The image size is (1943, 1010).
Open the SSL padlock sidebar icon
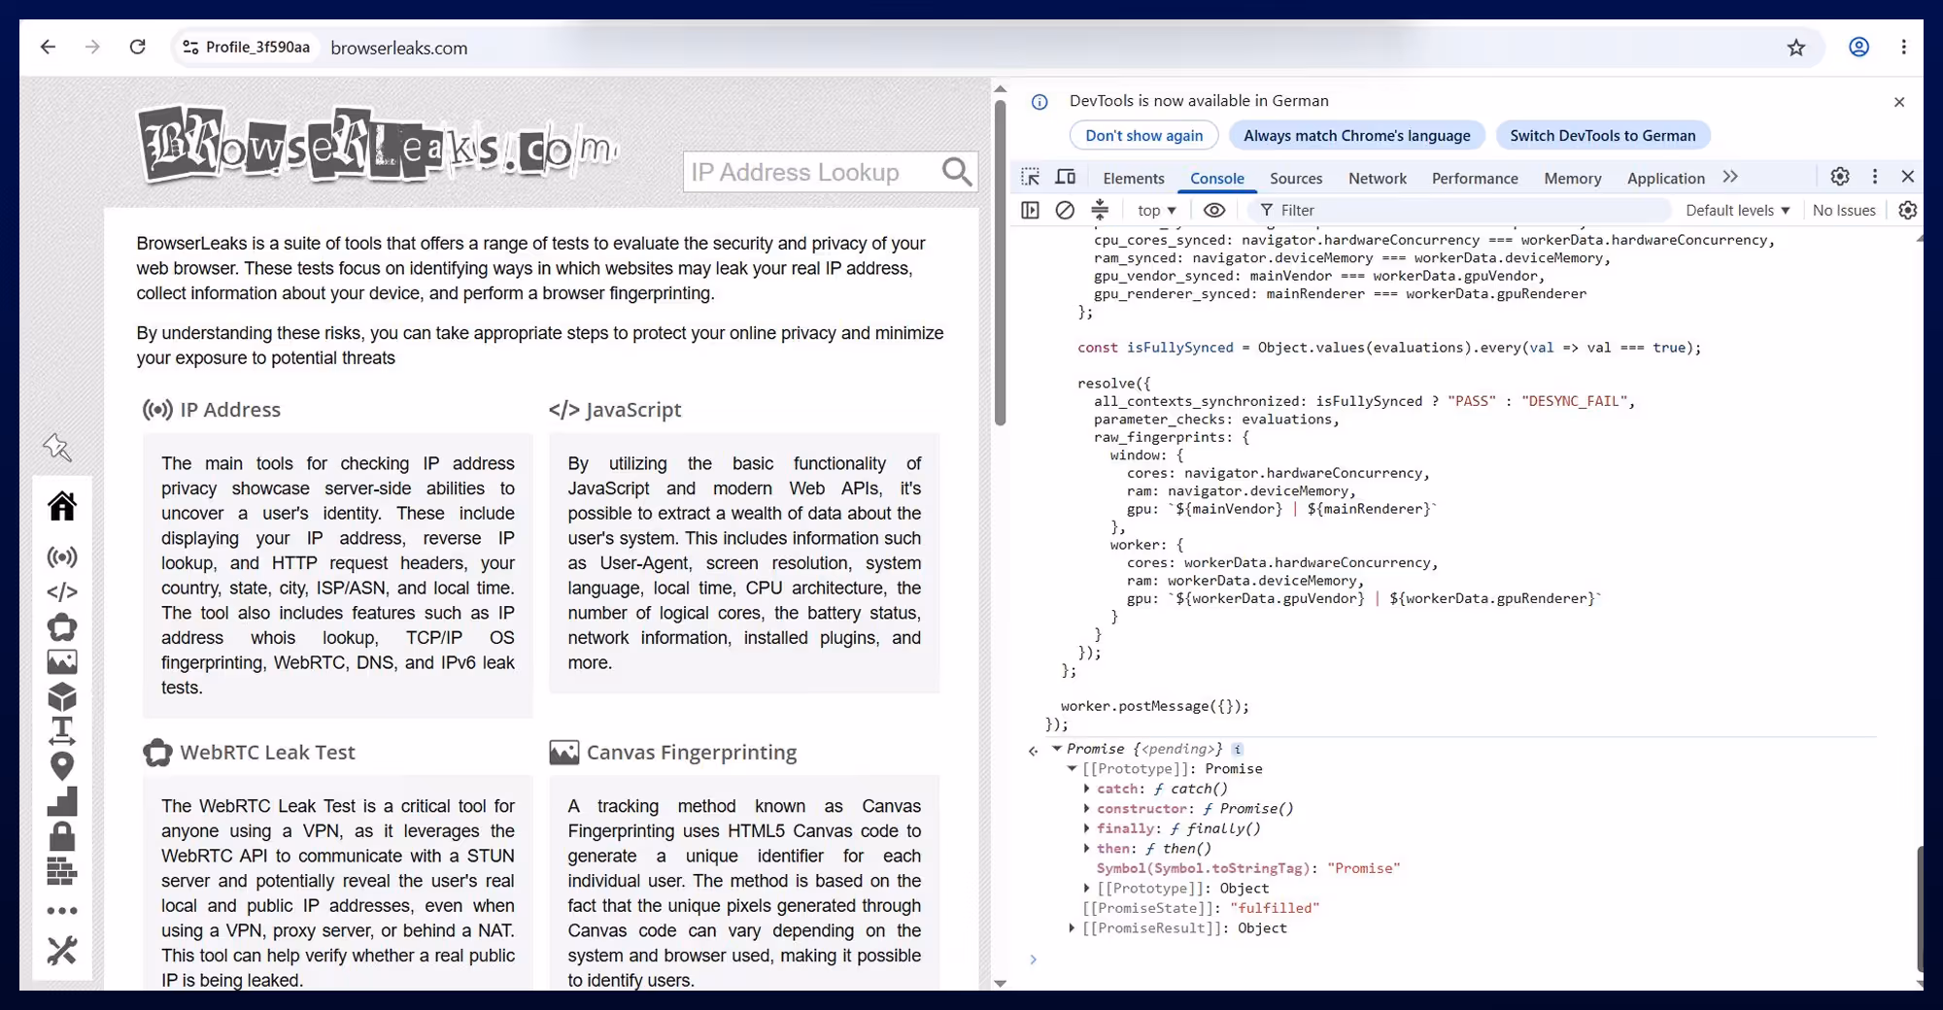[62, 836]
